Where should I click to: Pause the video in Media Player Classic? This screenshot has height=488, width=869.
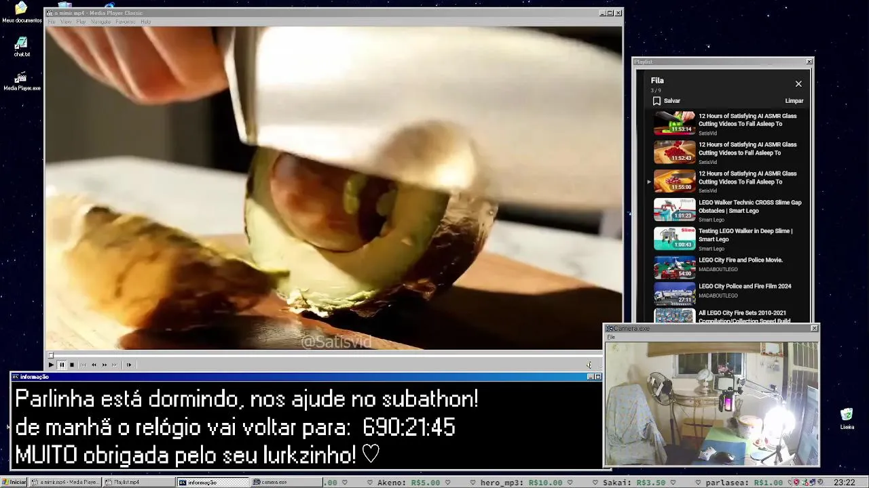pyautogui.click(x=61, y=365)
